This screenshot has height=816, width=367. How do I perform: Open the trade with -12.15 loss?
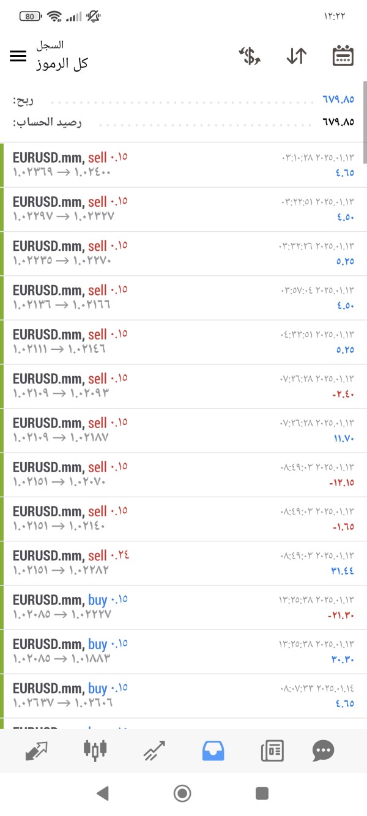click(183, 475)
